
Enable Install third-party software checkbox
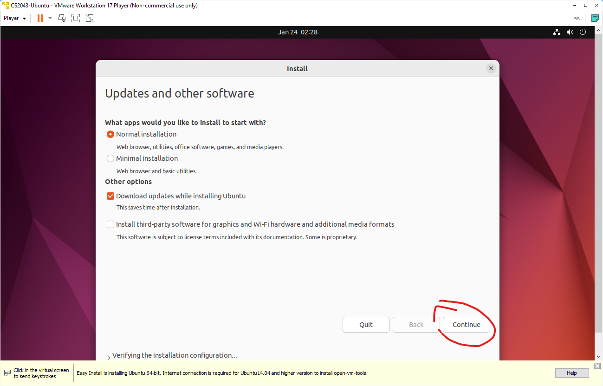click(x=110, y=224)
